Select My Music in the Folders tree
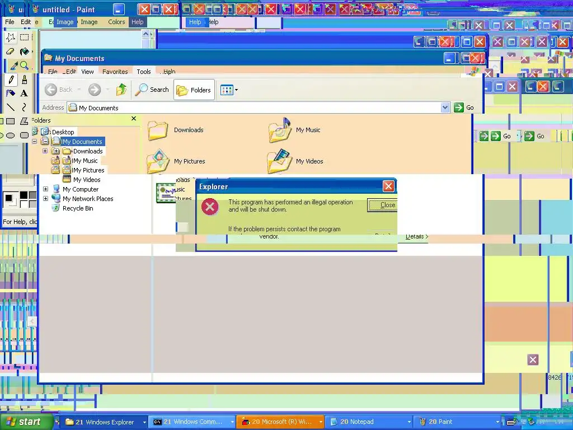Screen dimensions: 573x430 85,161
